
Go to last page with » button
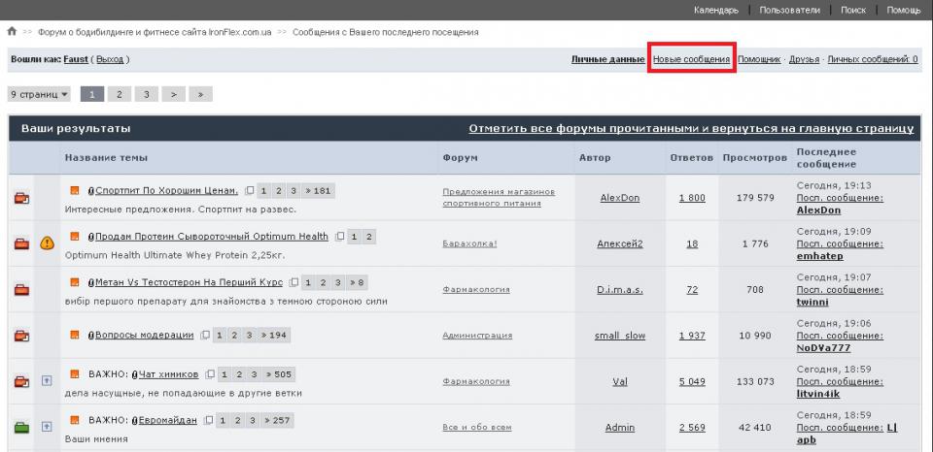click(199, 94)
